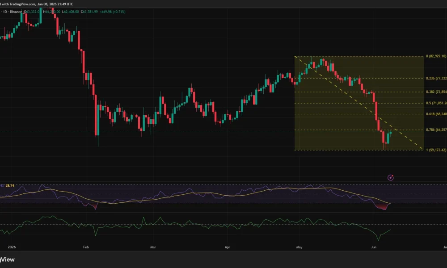Click the yellow Fibonacci diagonal trend line
447x268 pixels.
pyautogui.click(x=358, y=103)
